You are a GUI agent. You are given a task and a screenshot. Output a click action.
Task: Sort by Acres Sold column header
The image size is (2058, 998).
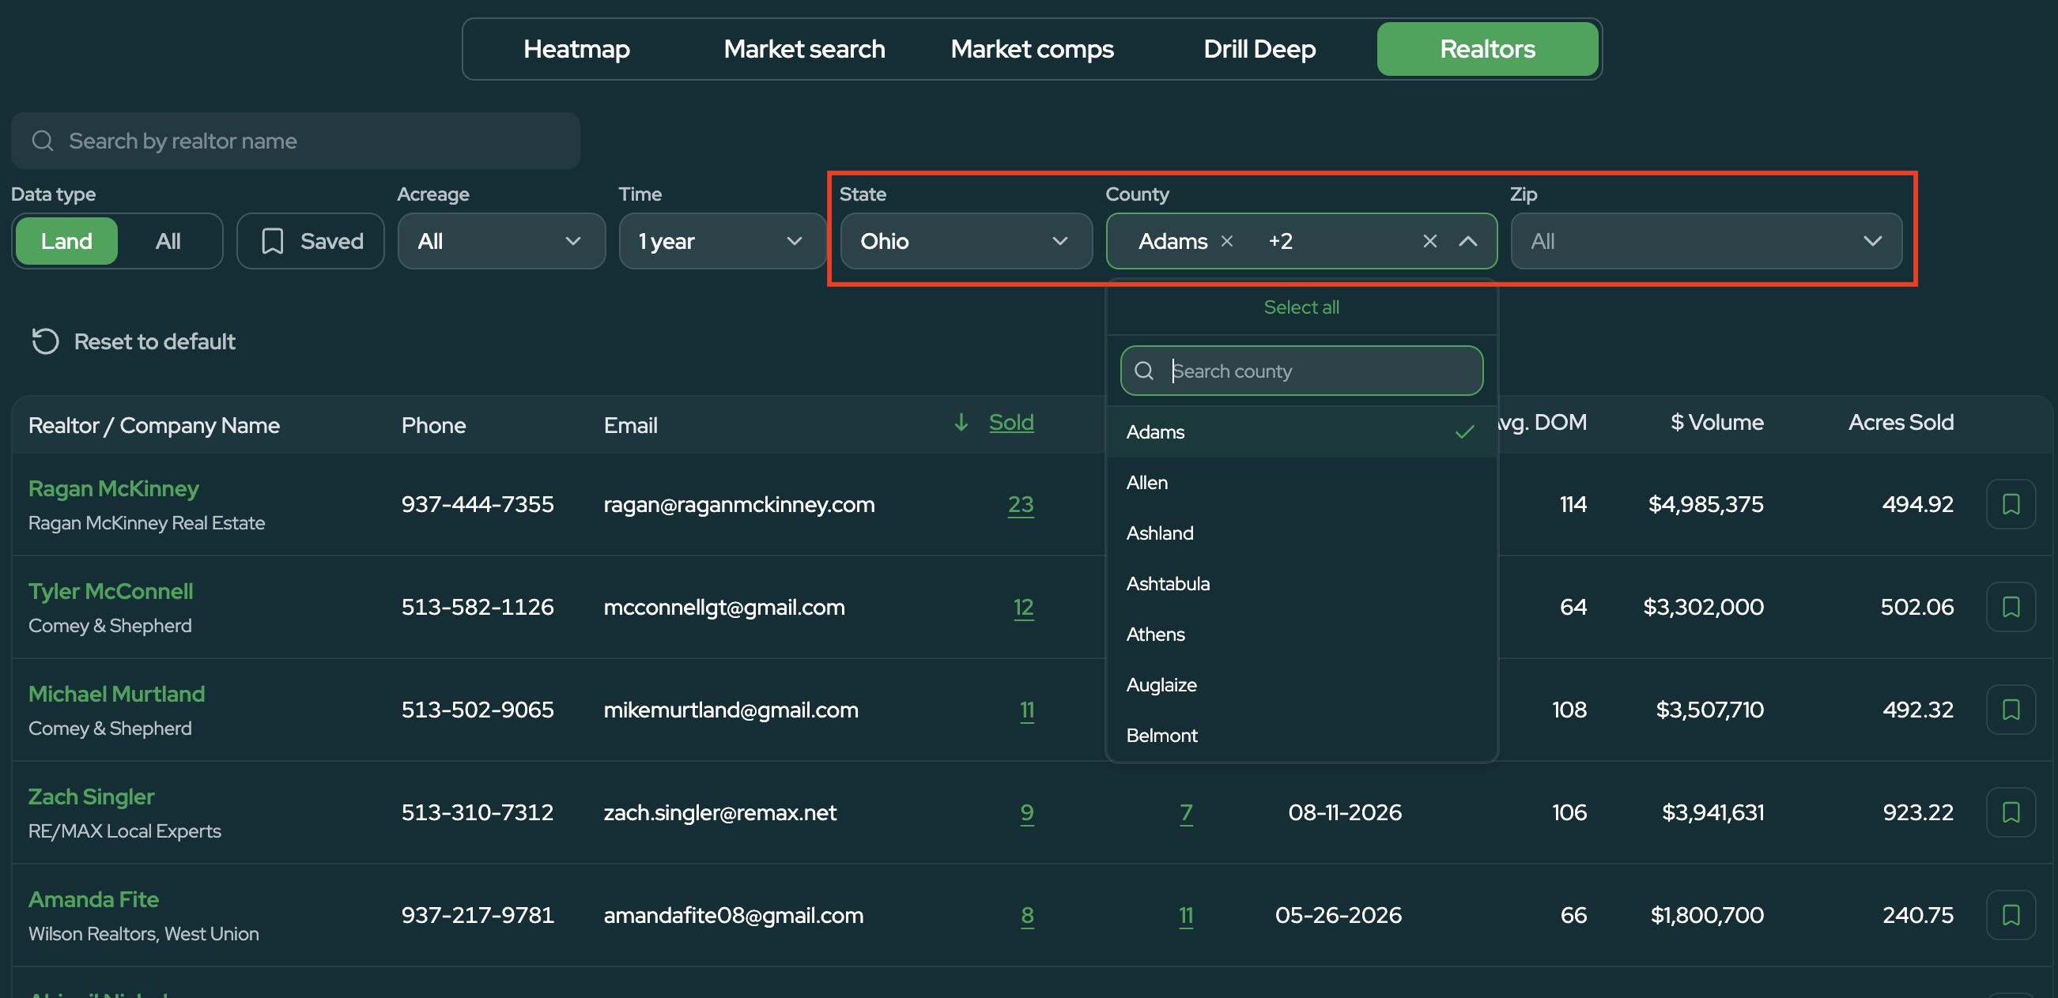(1901, 421)
